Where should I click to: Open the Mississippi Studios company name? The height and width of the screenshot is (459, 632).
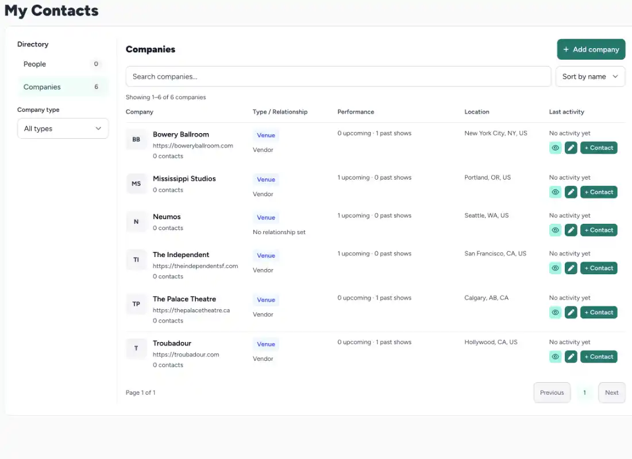pyautogui.click(x=184, y=179)
